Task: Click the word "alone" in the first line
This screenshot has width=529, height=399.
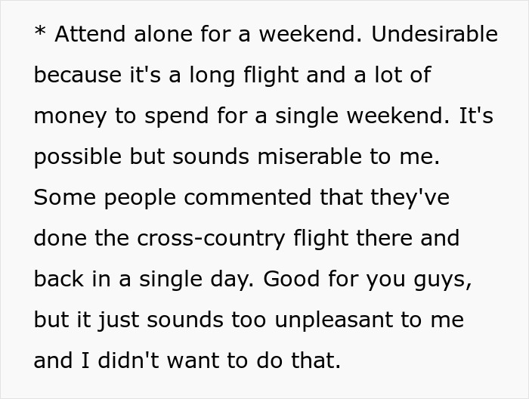Action: coord(155,35)
